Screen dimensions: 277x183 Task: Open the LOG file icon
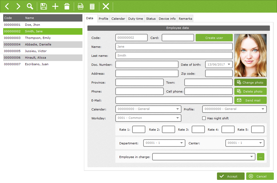pos(80,6)
